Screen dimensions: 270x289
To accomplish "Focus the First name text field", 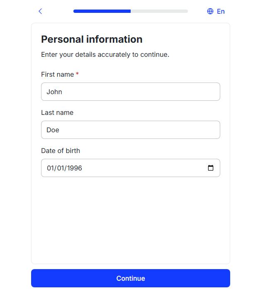I will point(130,92).
